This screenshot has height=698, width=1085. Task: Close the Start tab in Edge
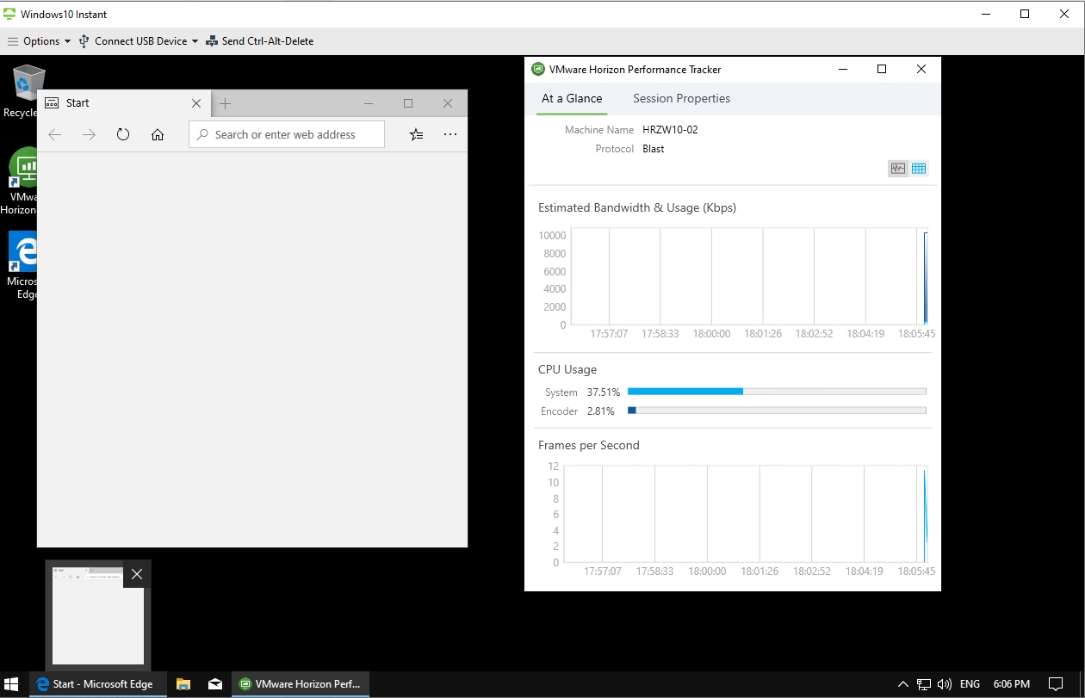click(x=196, y=103)
